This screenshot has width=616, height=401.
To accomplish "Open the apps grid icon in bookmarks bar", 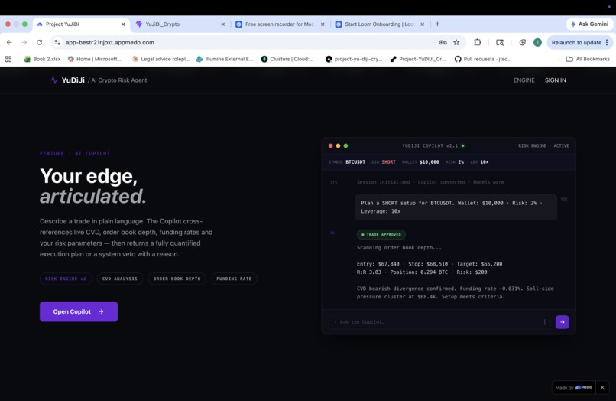I will tap(8, 59).
